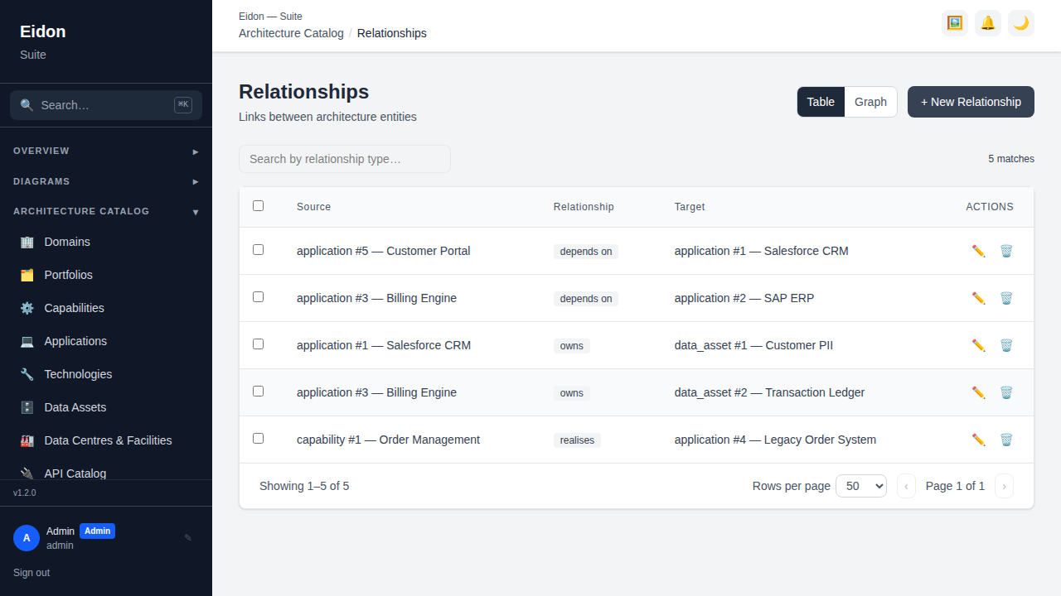The image size is (1061, 596).
Task: Click 'application #1 — Salesforce CRM' target cell
Action: pyautogui.click(x=761, y=251)
